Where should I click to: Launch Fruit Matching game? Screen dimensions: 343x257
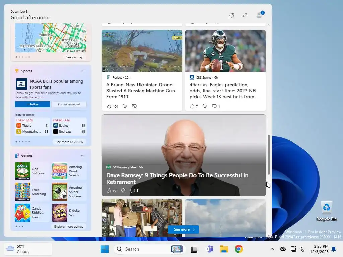pyautogui.click(x=32, y=192)
